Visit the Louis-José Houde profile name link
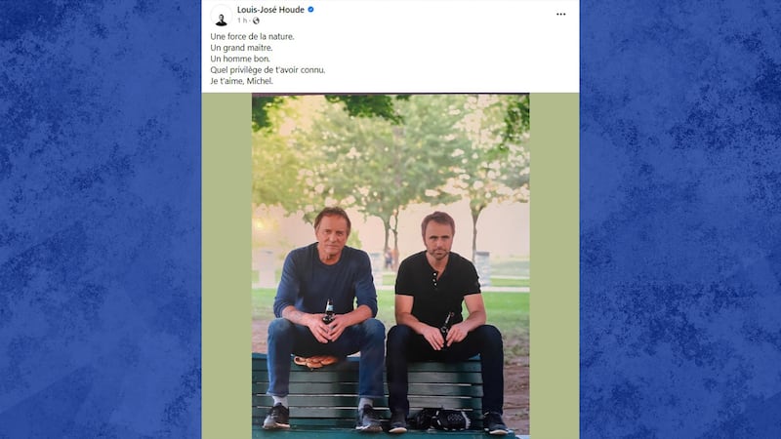 (x=270, y=10)
